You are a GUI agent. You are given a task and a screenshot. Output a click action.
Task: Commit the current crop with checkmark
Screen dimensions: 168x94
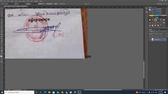click(88, 4)
